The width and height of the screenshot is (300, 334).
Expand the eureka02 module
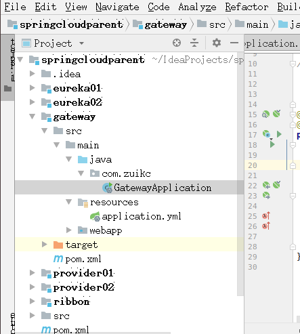click(x=33, y=102)
